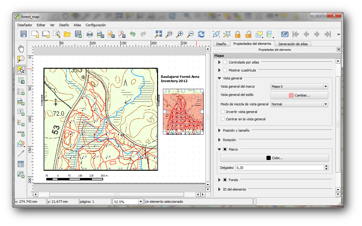Open the Diseñador menu
This screenshot has width=362, height=226.
click(25, 25)
